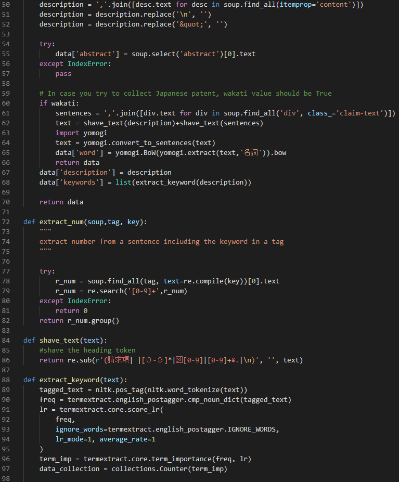Click the 'if wakati:' condition

click(x=57, y=103)
